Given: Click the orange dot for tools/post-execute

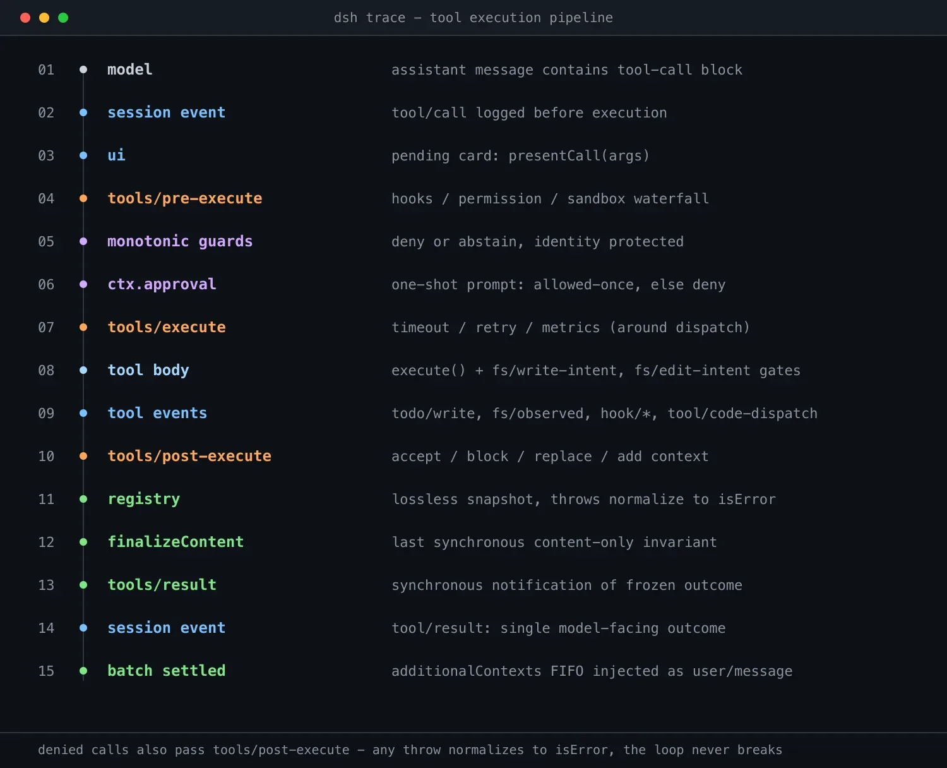Looking at the screenshot, I should point(83,456).
